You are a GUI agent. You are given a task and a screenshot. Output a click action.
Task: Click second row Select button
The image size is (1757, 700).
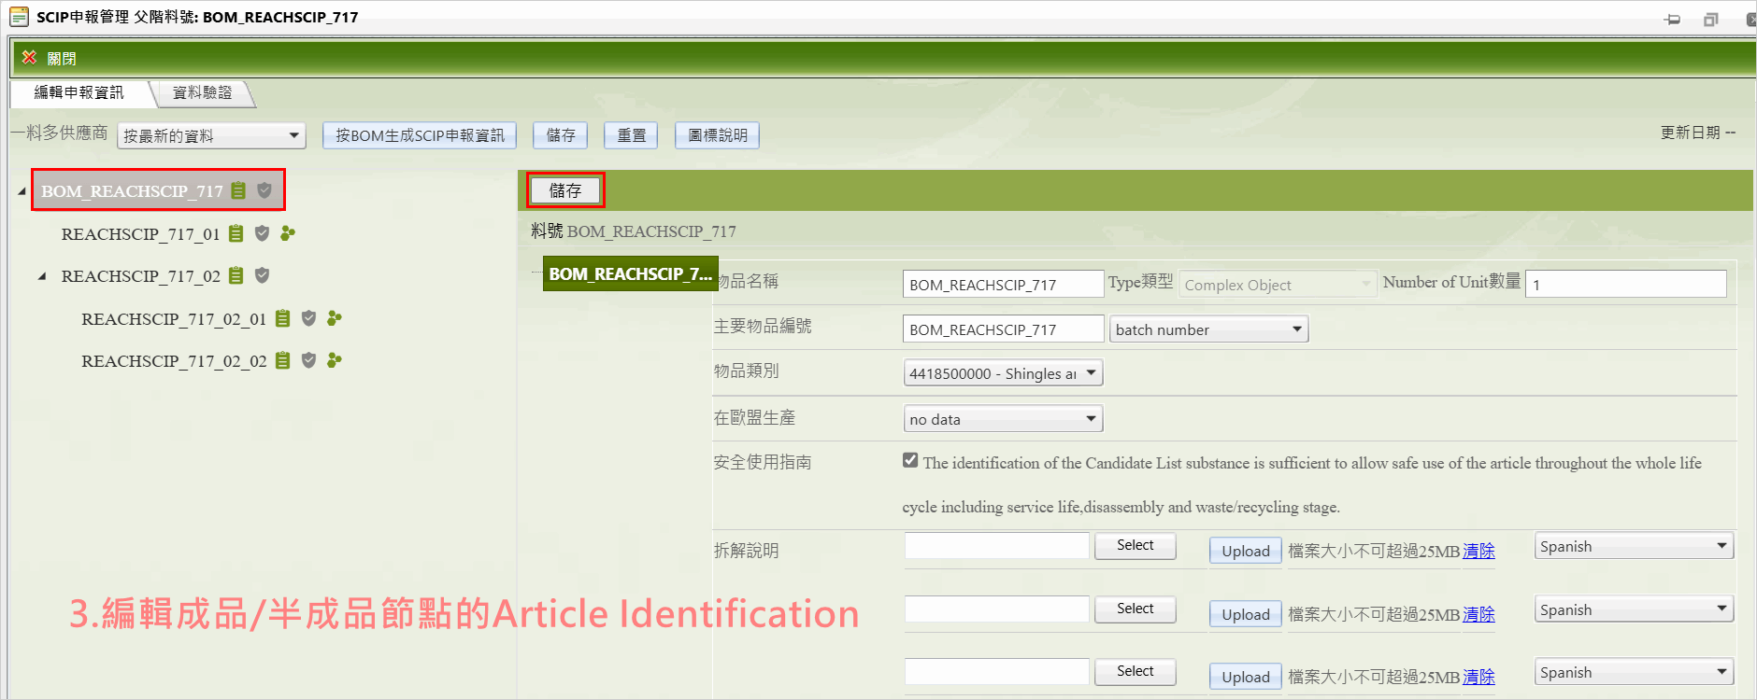(x=1136, y=609)
